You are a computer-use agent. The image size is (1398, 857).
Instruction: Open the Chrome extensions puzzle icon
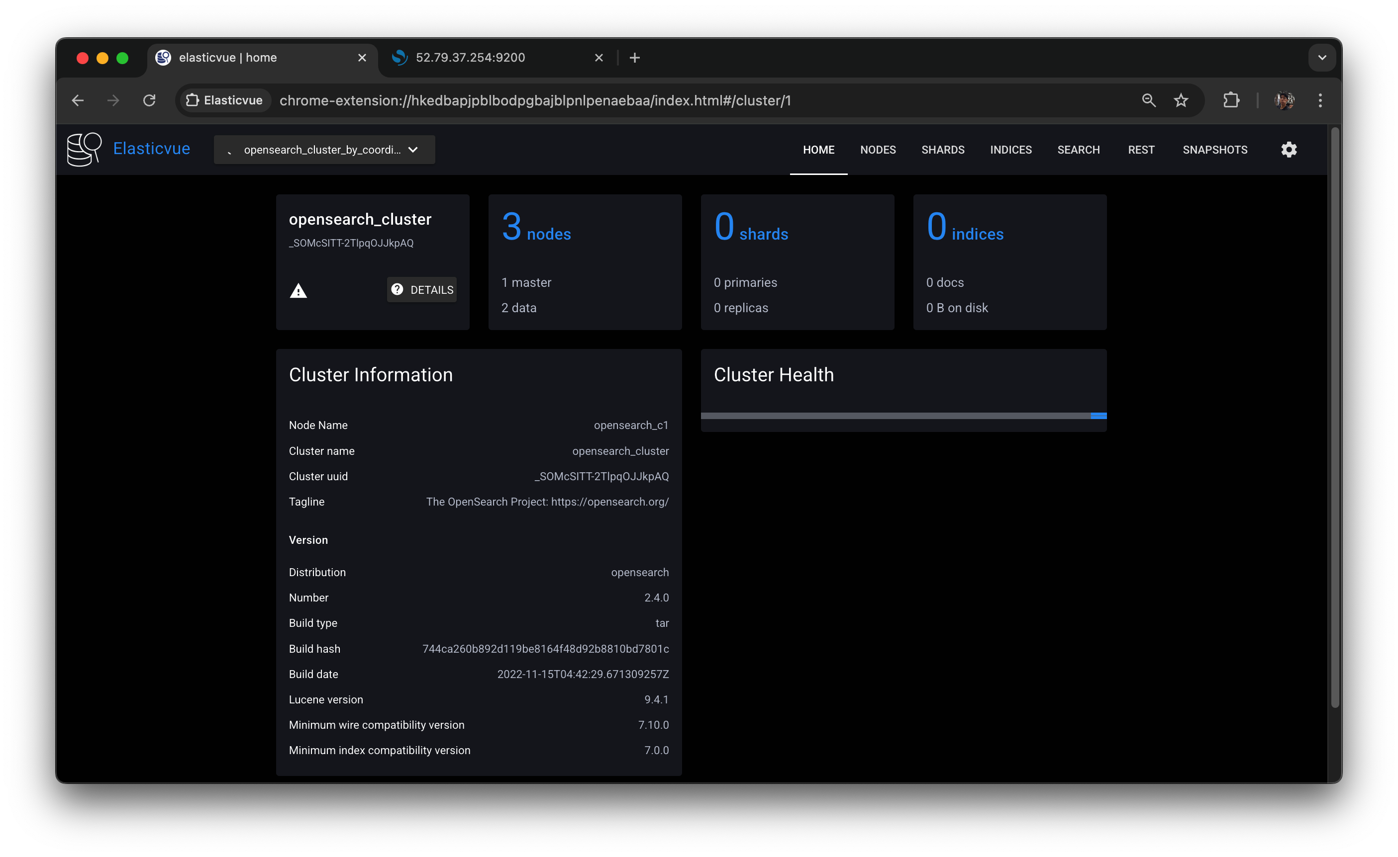(x=1231, y=100)
